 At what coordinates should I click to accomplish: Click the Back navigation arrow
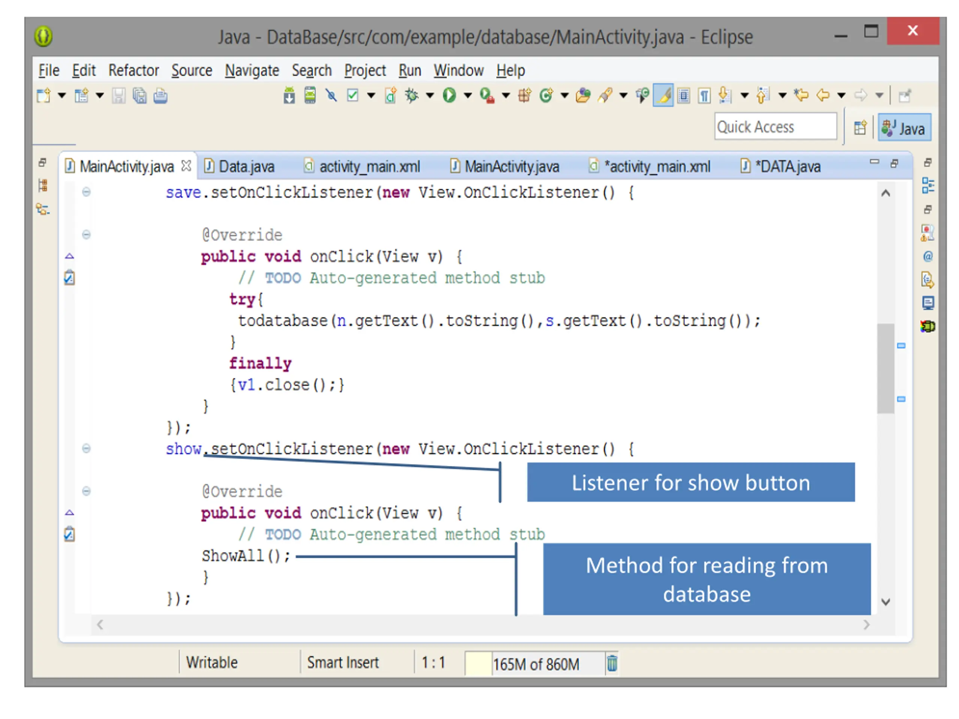click(823, 95)
